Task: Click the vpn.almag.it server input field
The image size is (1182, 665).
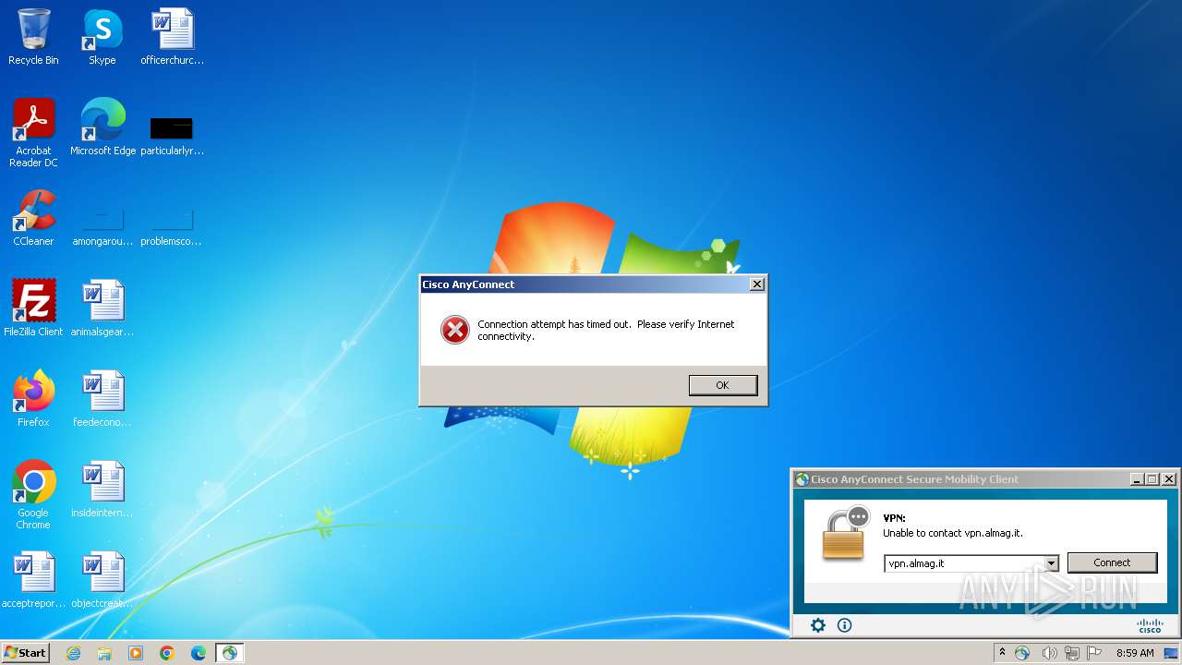Action: click(x=964, y=563)
